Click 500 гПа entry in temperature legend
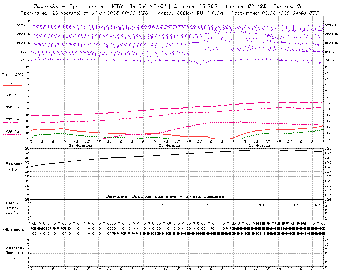 12,132
